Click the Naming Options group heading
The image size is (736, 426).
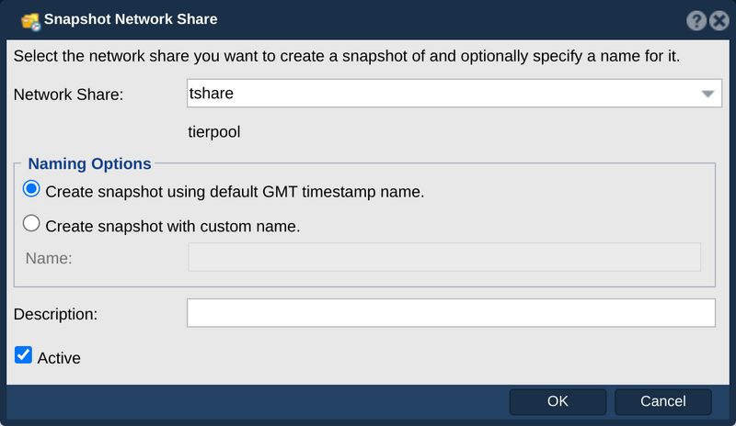pyautogui.click(x=89, y=163)
